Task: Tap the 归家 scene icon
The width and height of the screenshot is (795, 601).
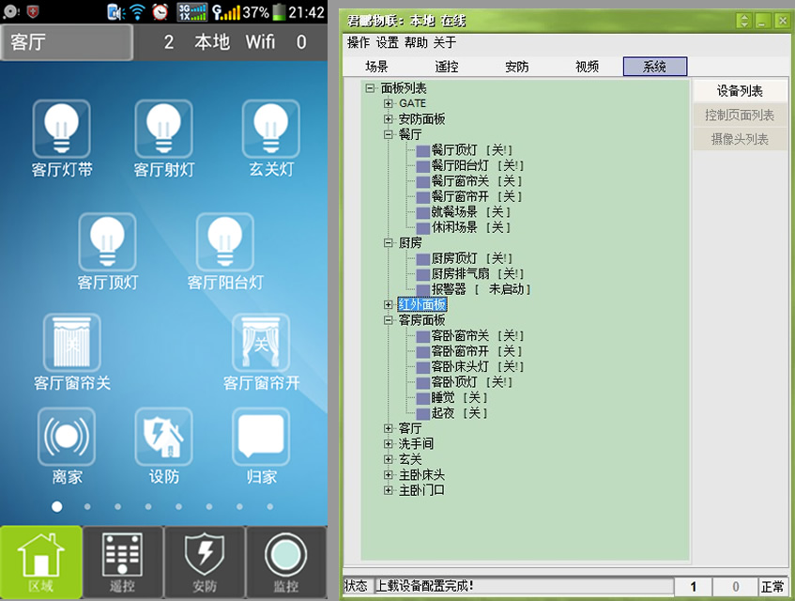Action: click(262, 437)
